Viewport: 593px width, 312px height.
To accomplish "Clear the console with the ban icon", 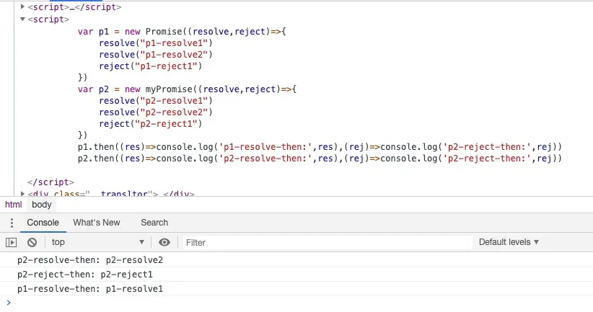I will [x=32, y=242].
